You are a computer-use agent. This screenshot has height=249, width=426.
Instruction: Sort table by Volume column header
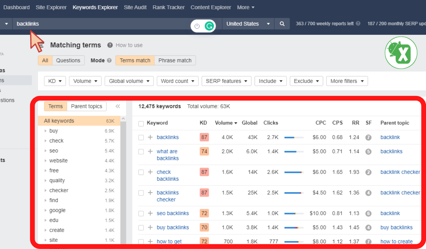pos(226,123)
